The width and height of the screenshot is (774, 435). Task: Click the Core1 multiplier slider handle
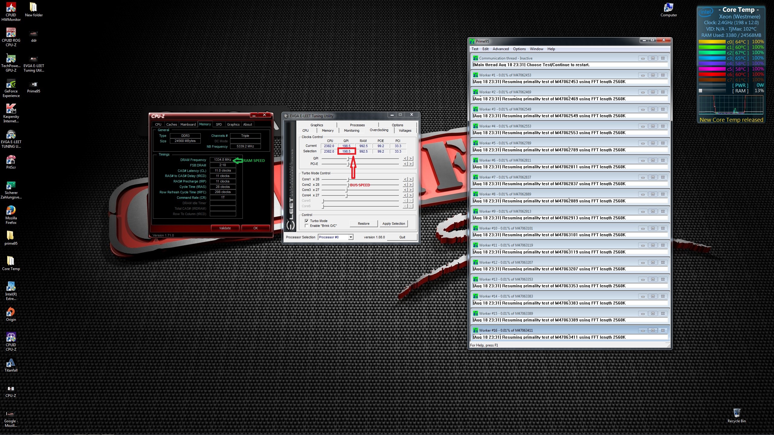pos(348,179)
